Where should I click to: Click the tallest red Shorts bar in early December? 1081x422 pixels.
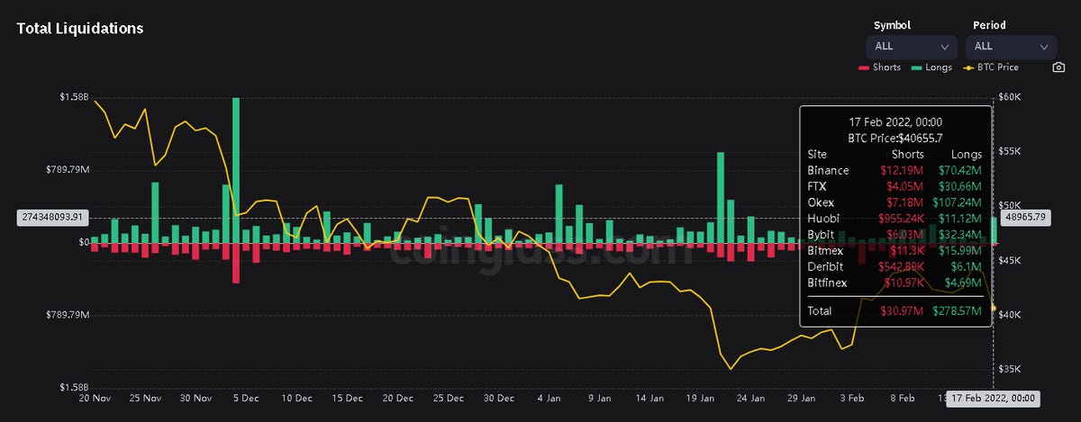click(x=236, y=263)
